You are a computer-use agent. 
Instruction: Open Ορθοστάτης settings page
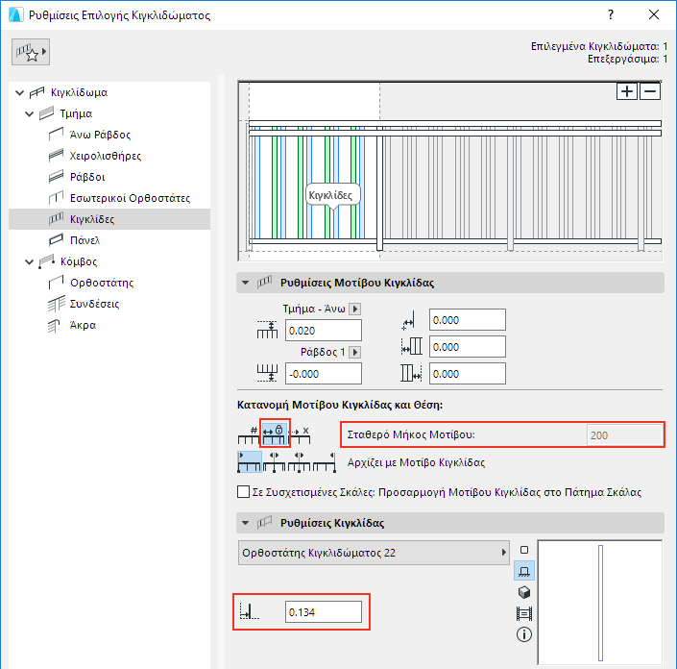tap(102, 283)
